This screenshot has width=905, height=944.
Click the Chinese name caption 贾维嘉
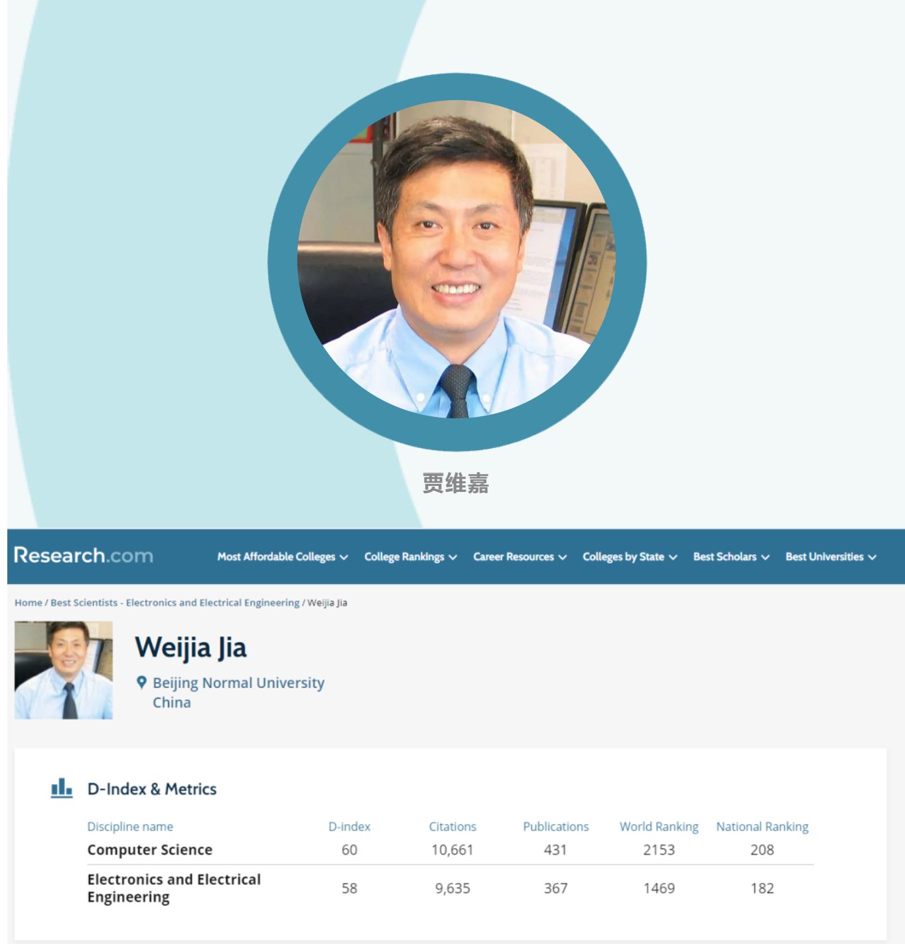[x=456, y=483]
